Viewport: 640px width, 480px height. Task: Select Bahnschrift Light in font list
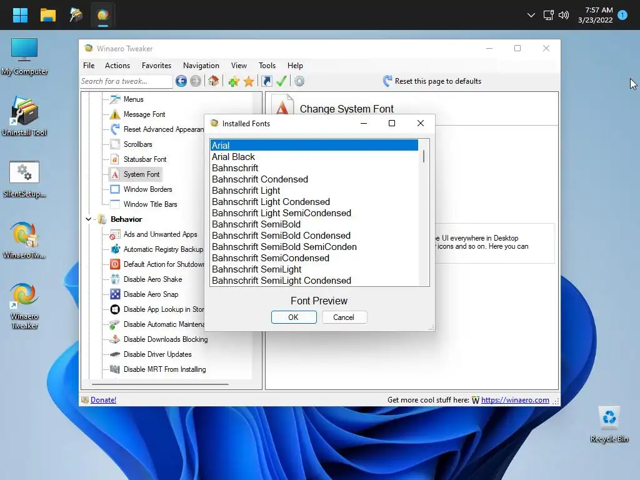(314, 191)
